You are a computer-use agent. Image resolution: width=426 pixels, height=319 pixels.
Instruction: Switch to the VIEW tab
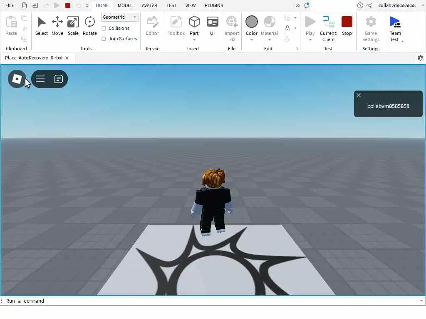click(191, 5)
